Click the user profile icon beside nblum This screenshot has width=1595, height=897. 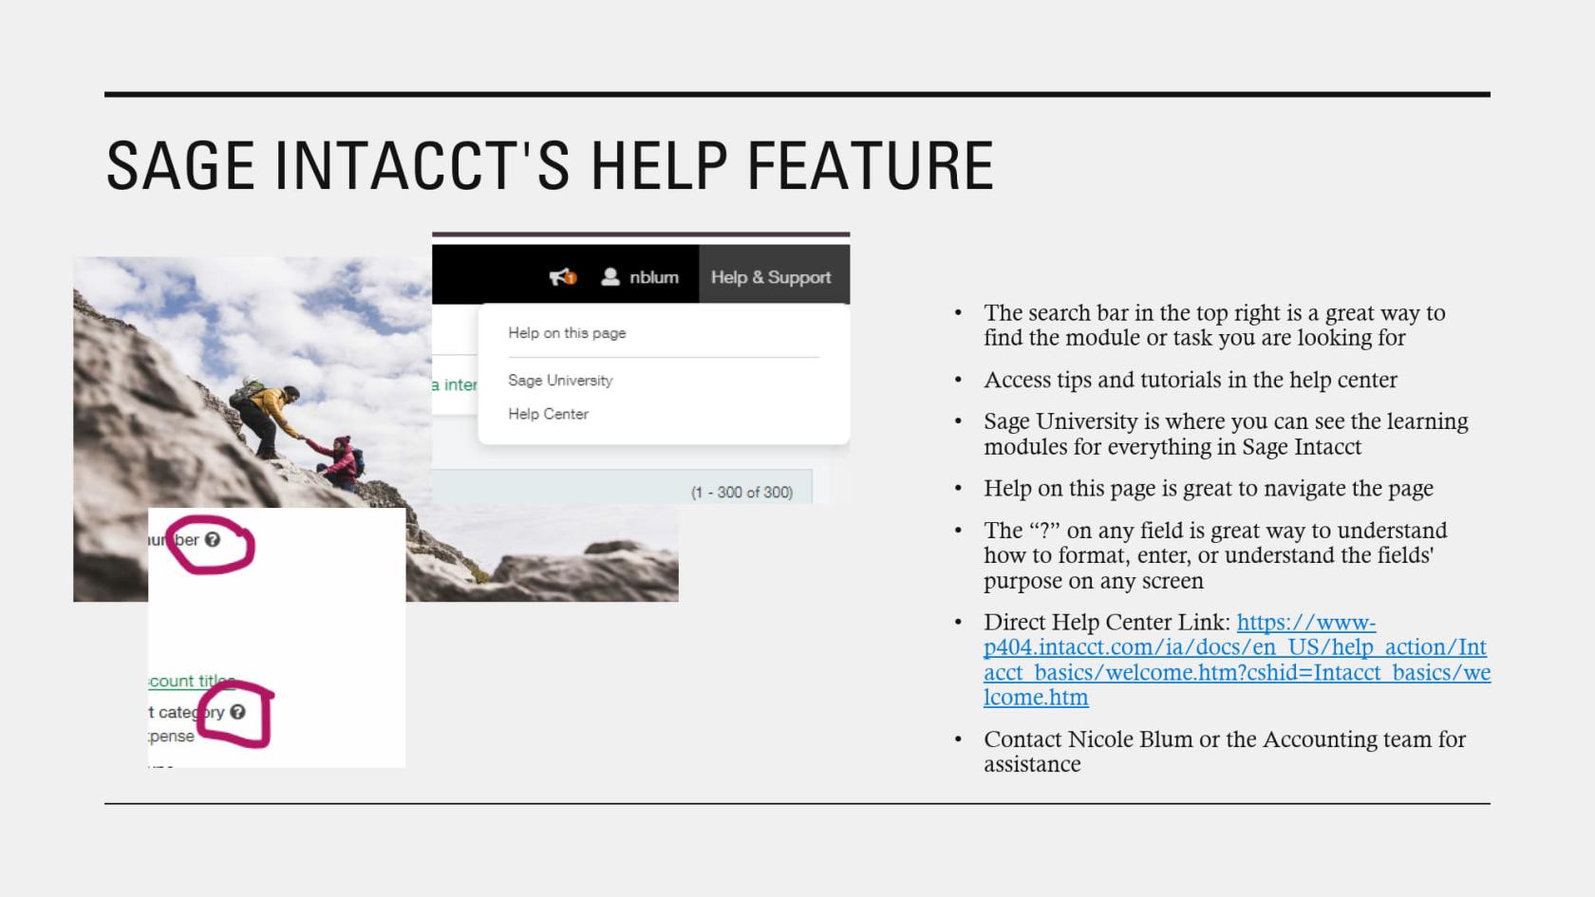pos(610,277)
